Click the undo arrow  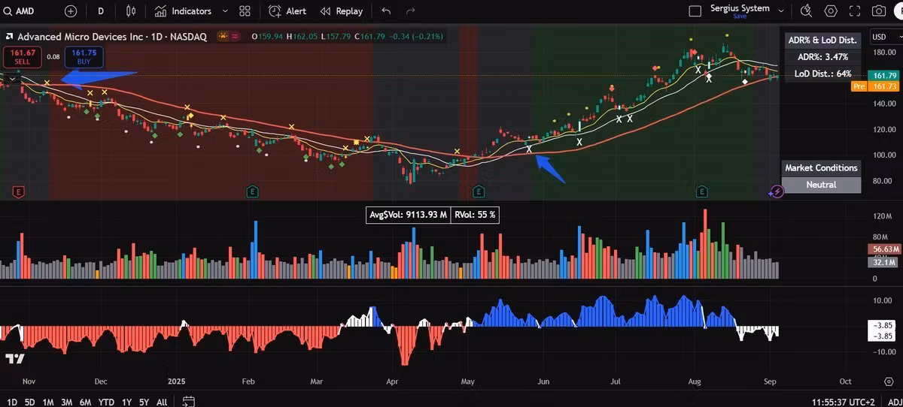[x=386, y=11]
